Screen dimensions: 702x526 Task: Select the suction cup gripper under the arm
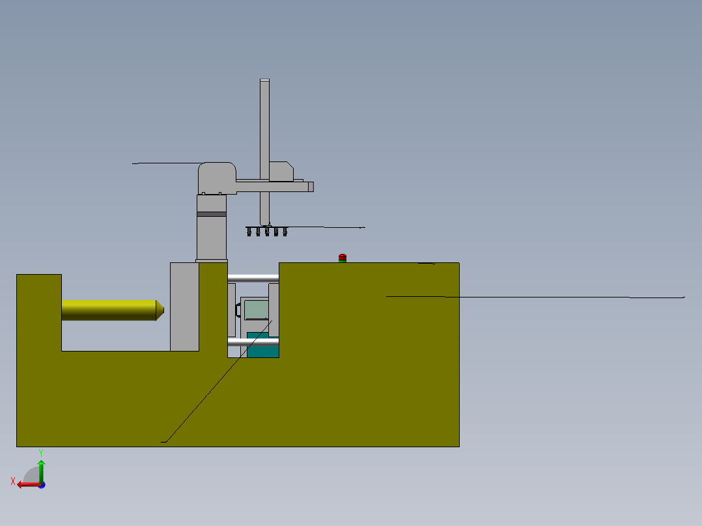pyautogui.click(x=267, y=231)
